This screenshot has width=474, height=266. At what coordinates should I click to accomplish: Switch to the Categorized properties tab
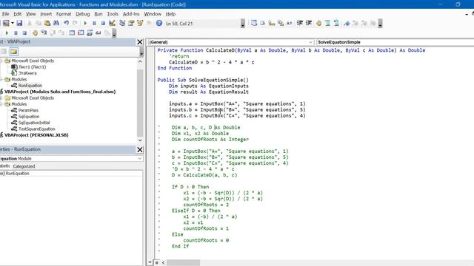[24, 166]
